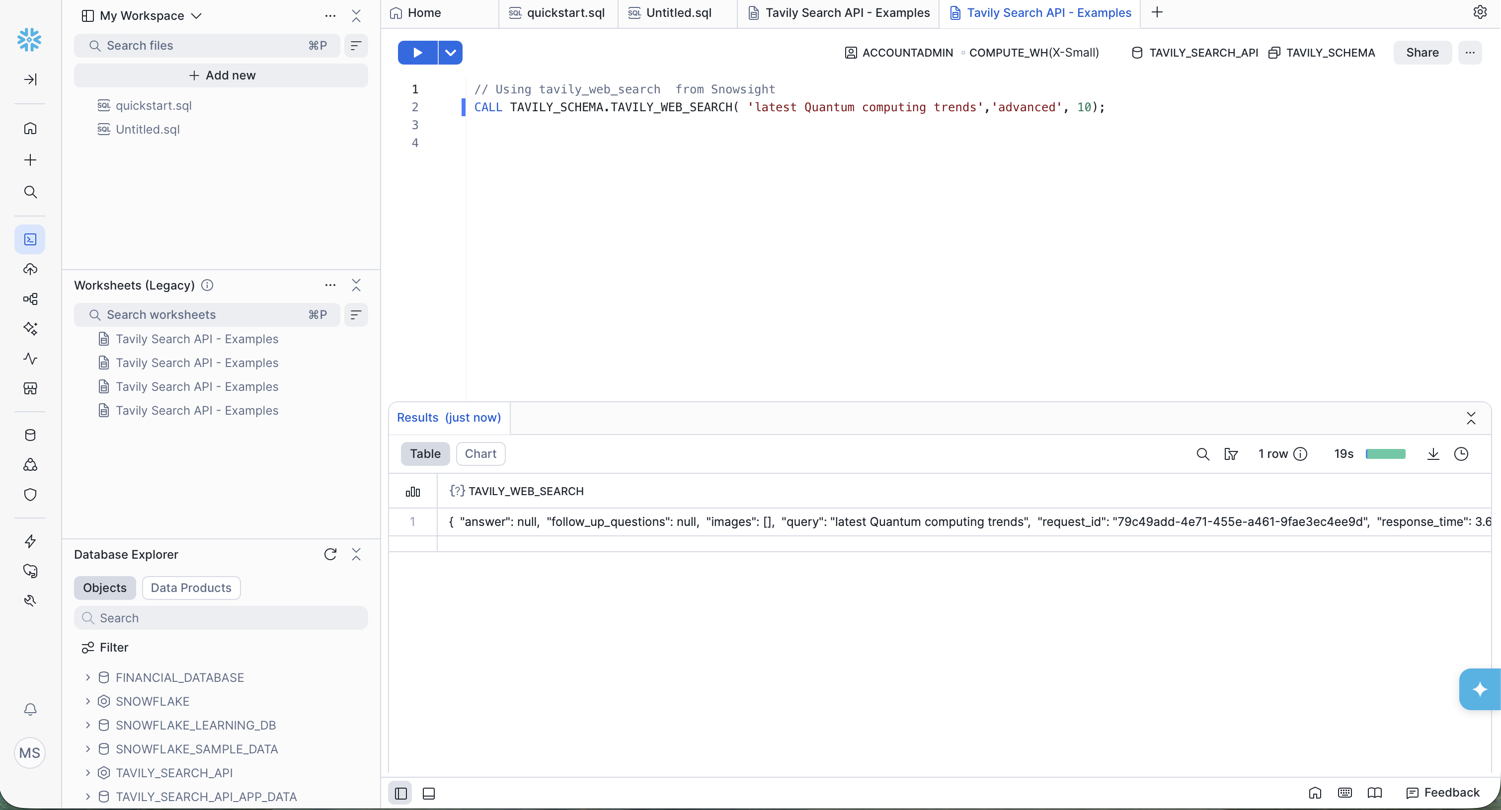
Task: Open column statistics chart icon in results header
Action: (412, 492)
